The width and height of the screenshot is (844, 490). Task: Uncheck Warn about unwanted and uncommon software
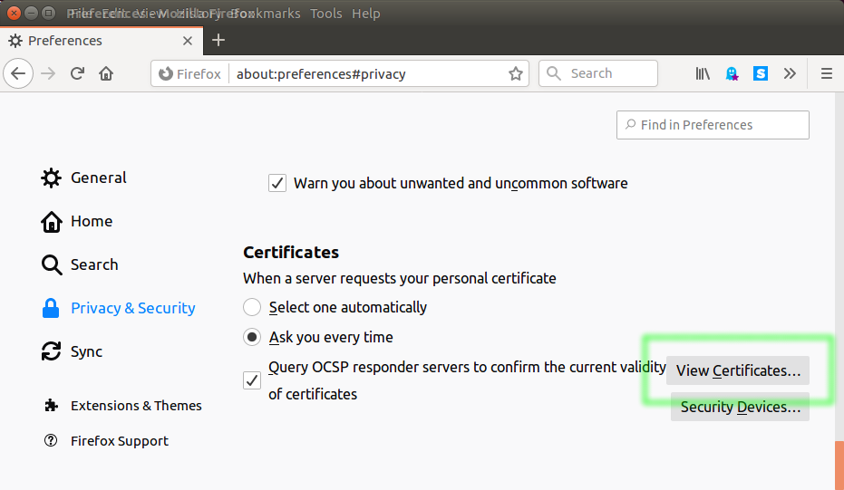277,183
